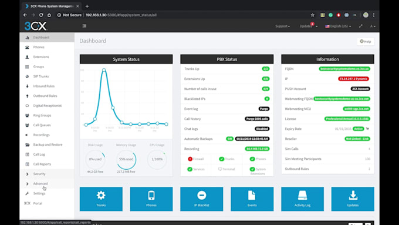Click the red IP Dynamic badge
399x225 pixels.
353,79
